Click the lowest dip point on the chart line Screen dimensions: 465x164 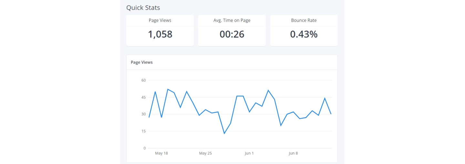(x=224, y=133)
